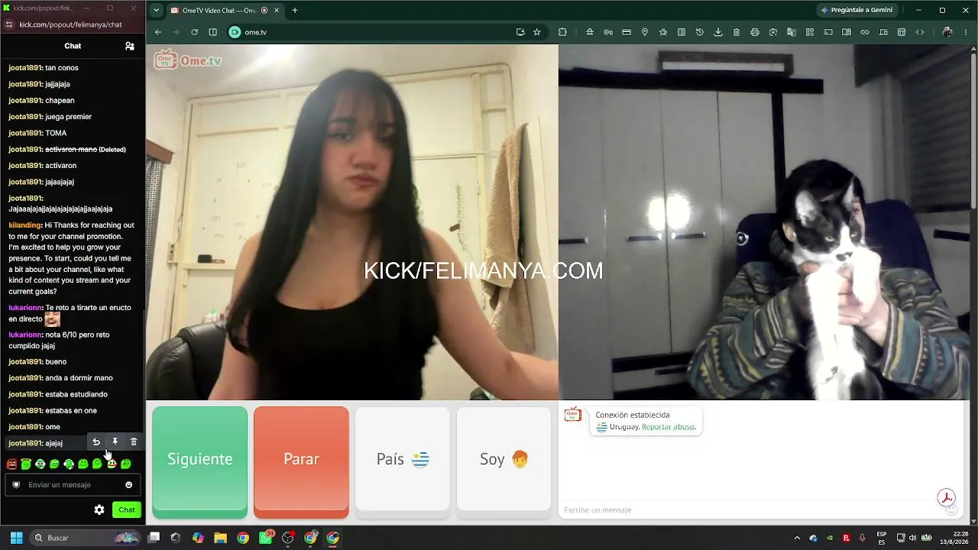Open the Chrome profile avatar

tap(948, 32)
